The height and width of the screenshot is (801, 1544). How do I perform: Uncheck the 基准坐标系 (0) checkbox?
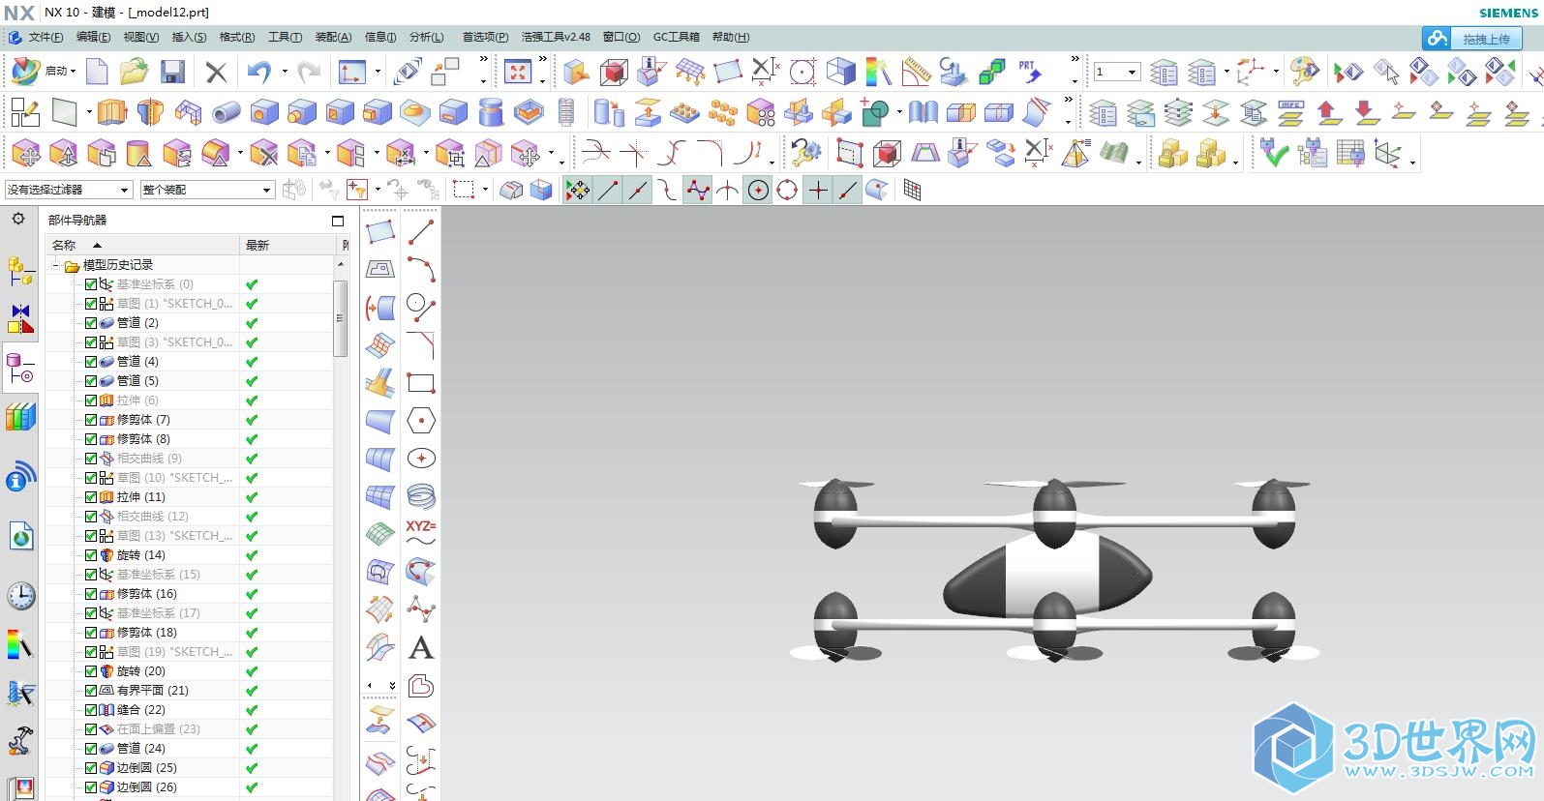(91, 283)
